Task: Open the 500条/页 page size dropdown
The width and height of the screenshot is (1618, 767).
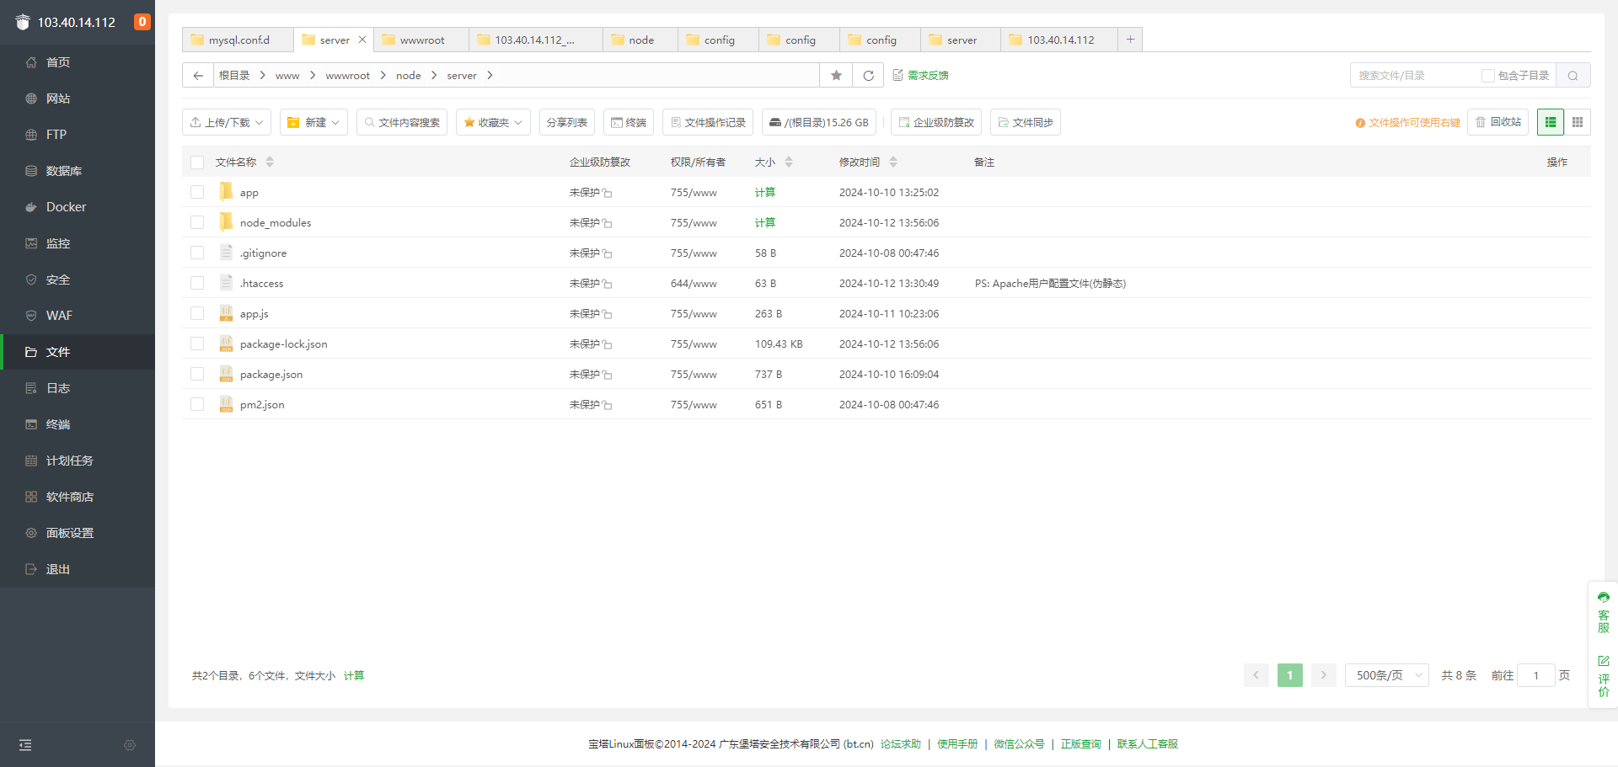Action: (x=1387, y=675)
